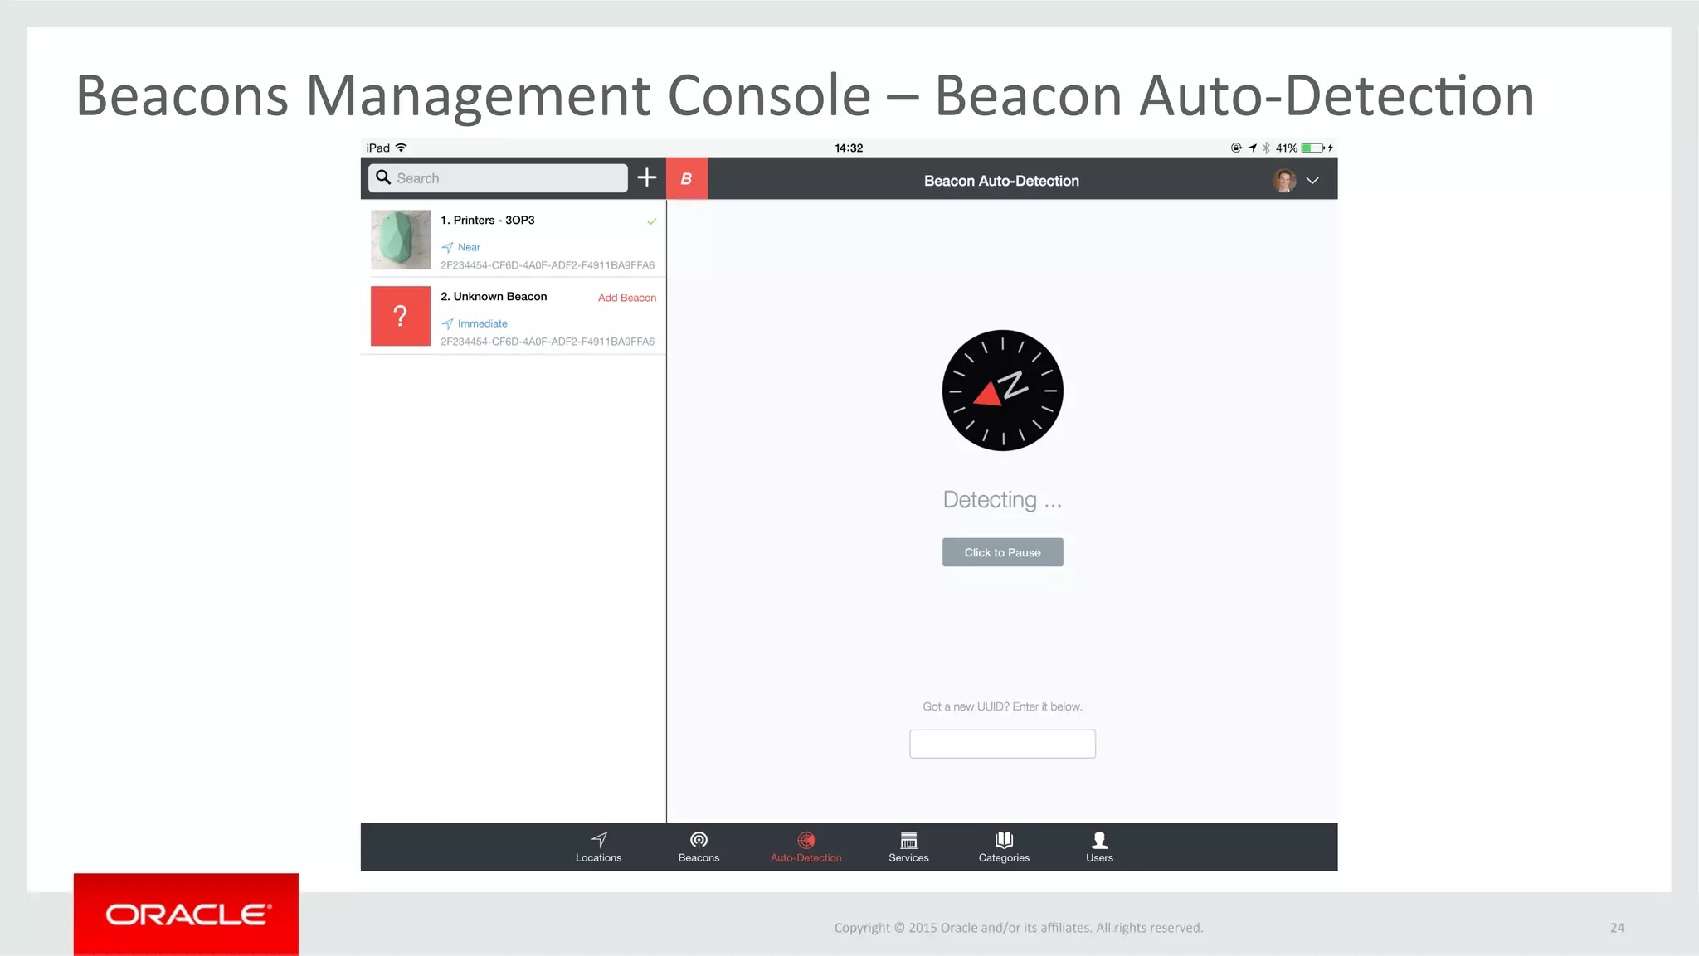Screen dimensions: 1699x956
Task: Open the Services tab
Action: [x=908, y=847]
